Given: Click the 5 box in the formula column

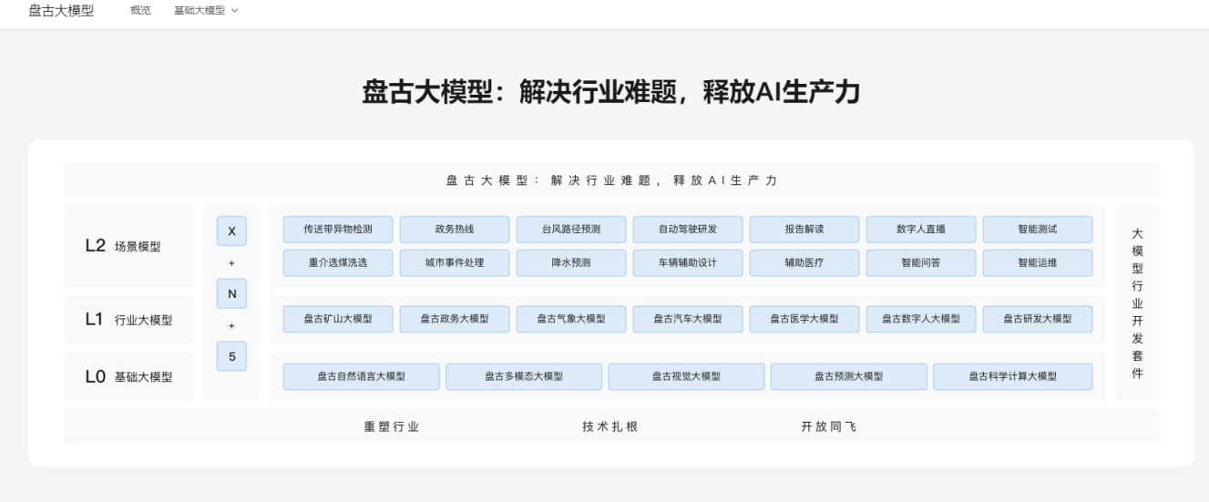Looking at the screenshot, I should [x=231, y=356].
